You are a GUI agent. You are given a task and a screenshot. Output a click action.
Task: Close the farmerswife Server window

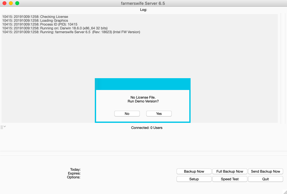coord(4,3)
